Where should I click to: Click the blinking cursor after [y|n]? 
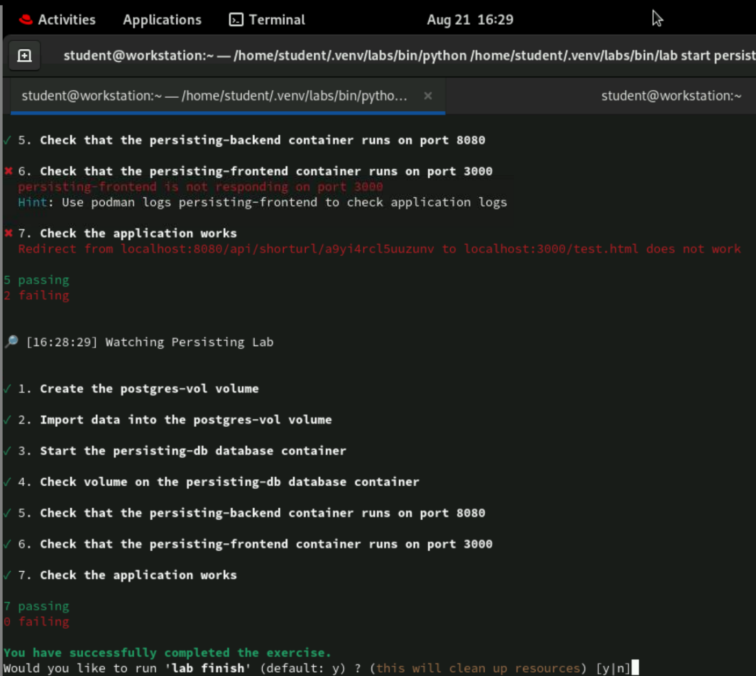[636, 668]
